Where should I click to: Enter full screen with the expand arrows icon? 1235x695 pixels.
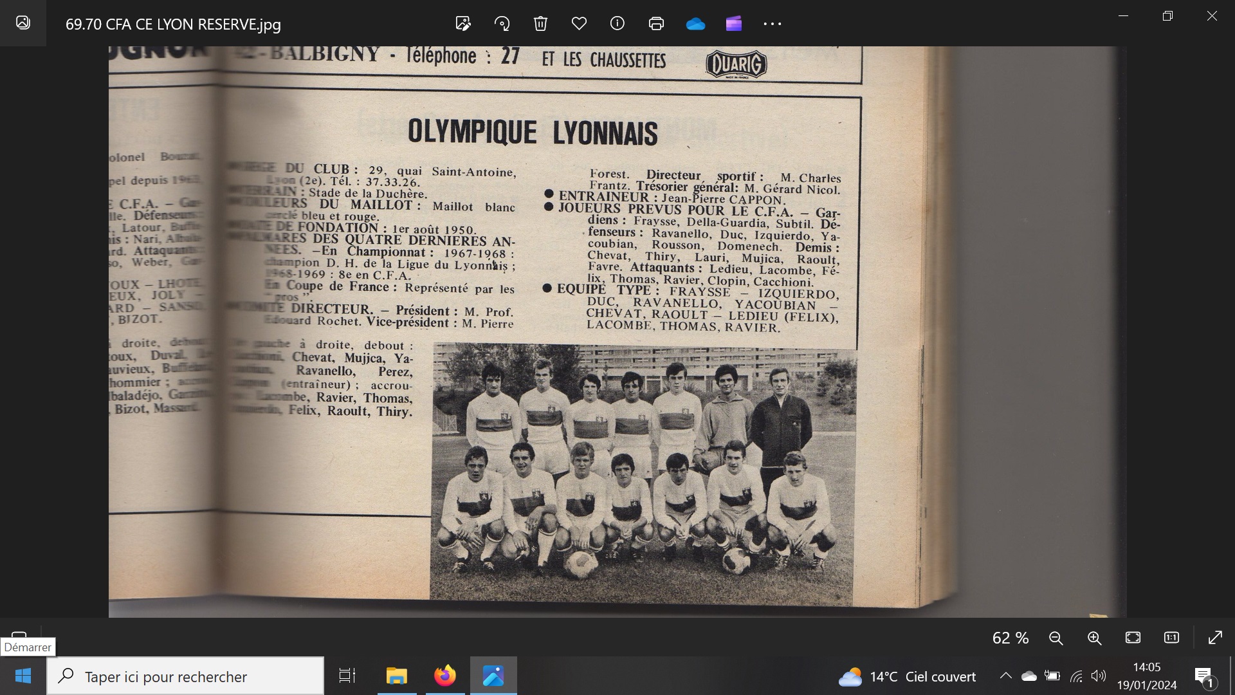[x=1215, y=638]
